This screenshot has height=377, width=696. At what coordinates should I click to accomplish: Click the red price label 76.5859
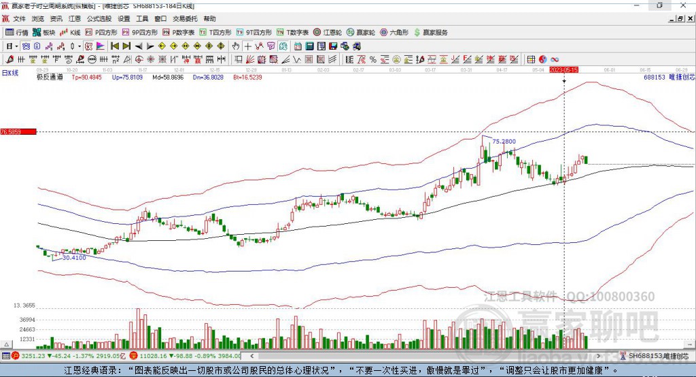point(18,131)
